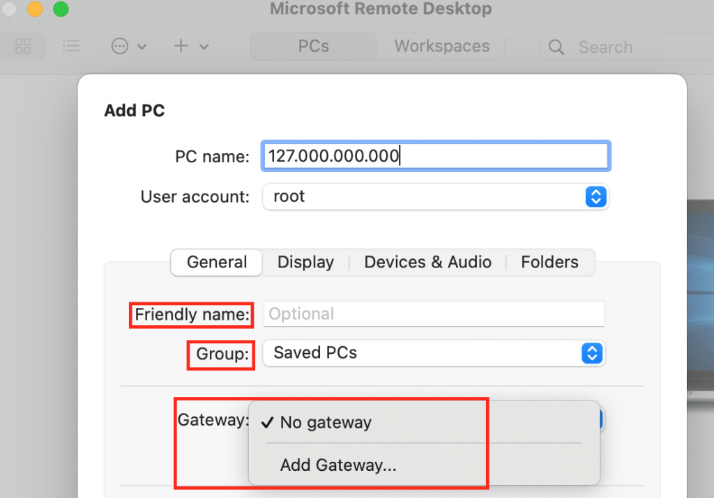
Task: Click the Friendly name 'Optional' field
Action: [x=432, y=314]
